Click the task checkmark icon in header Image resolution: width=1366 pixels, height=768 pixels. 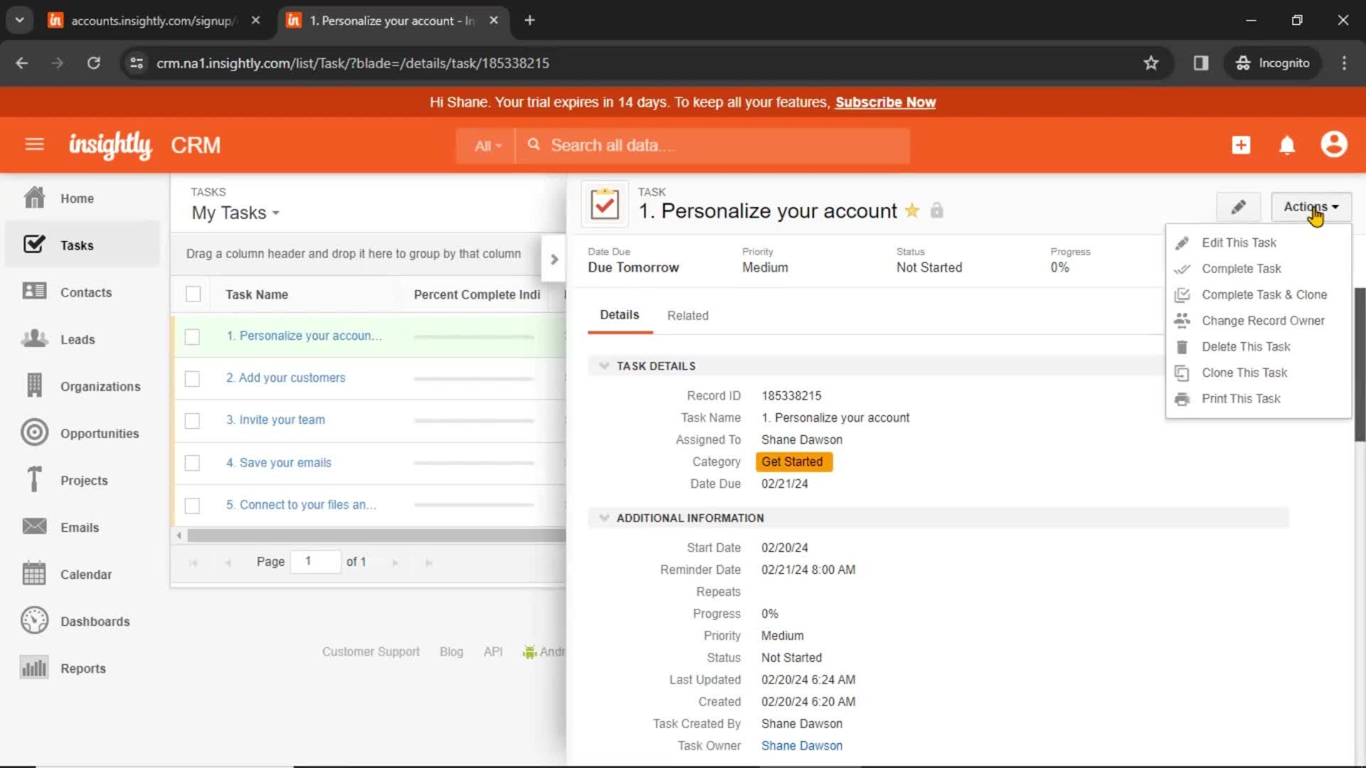click(x=605, y=205)
